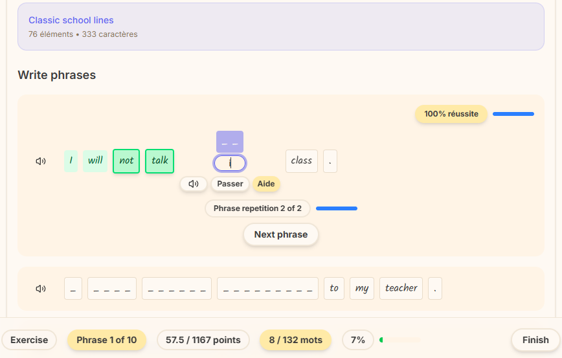Screen dimensions: 562x358
Task: Click the Finish button
Action: click(x=535, y=340)
